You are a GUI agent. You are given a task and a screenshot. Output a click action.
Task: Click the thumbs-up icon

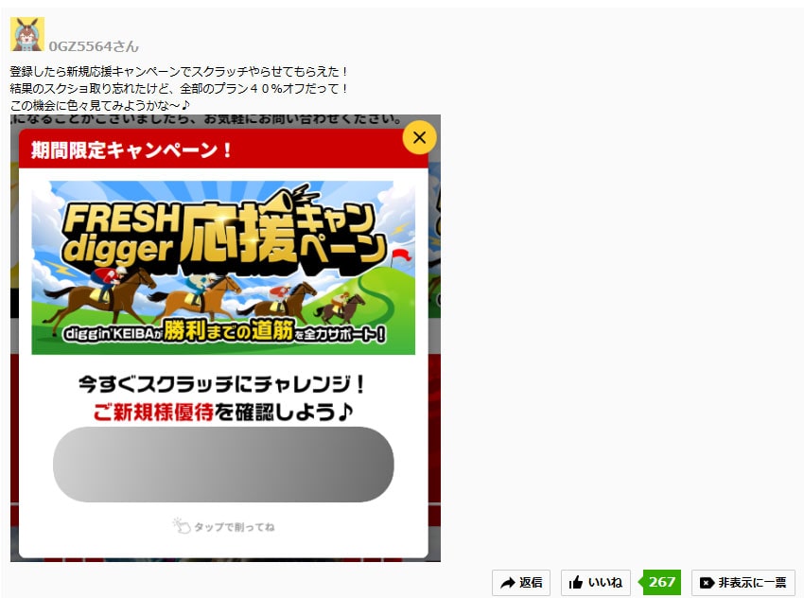coord(576,583)
